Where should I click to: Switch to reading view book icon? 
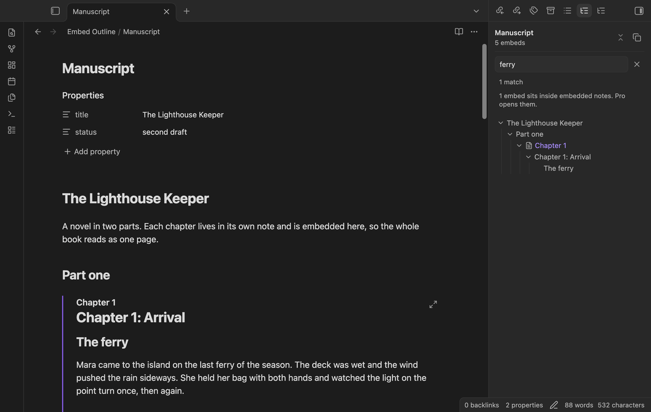click(459, 32)
